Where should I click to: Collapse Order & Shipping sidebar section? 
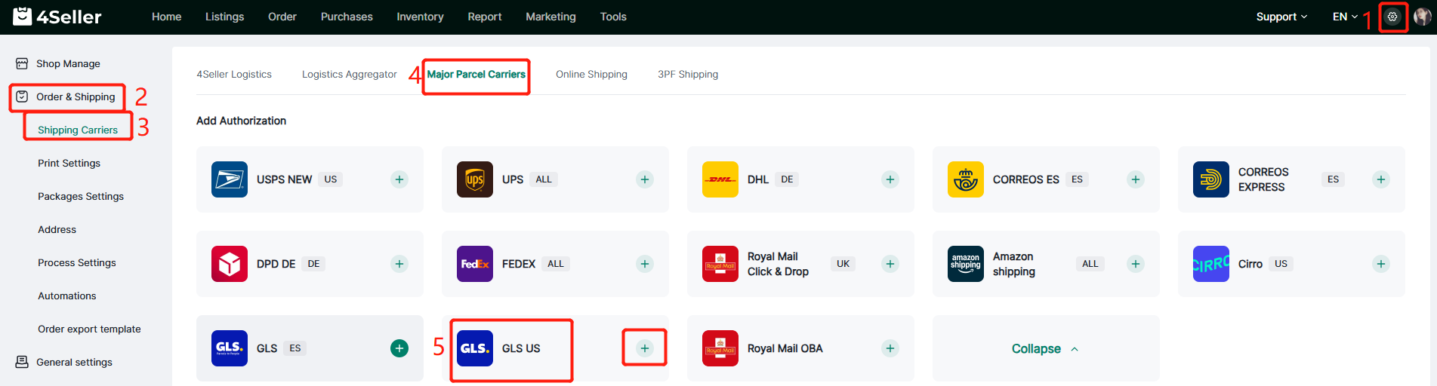coord(66,96)
